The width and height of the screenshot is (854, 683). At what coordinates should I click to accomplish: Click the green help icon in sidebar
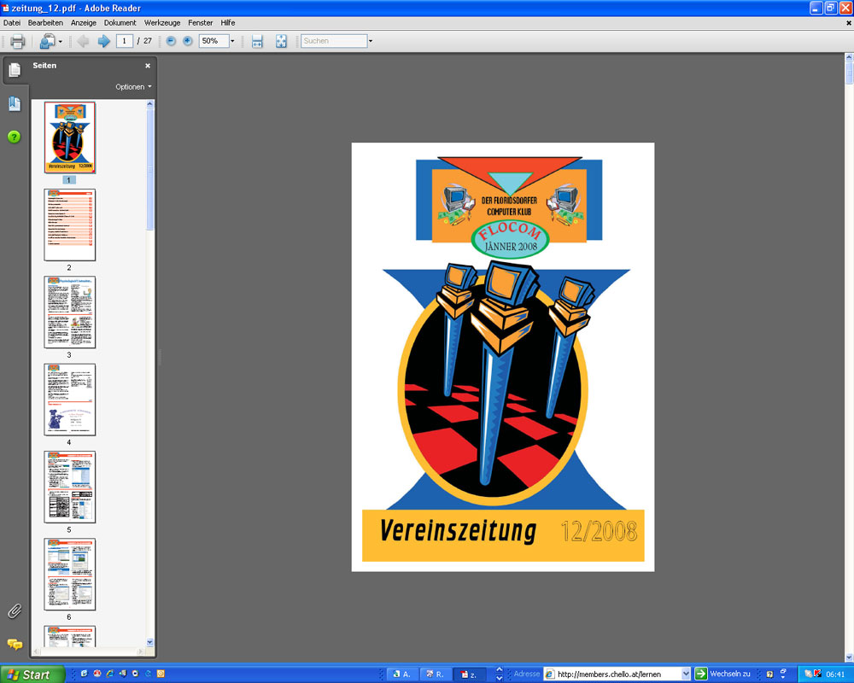click(15, 137)
